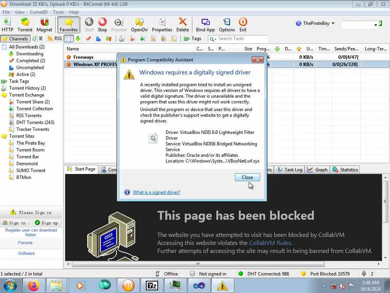Viewport: 390px width, 293px height.
Task: Open the Forums link
Action: (x=25, y=243)
